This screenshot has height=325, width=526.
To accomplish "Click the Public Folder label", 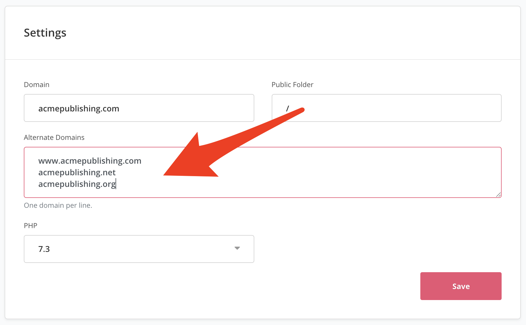I will pos(292,84).
